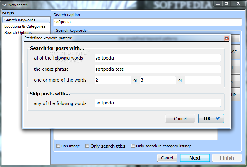
Task: Click the 'Search for posts with...' heading
Action: [x=57, y=48]
